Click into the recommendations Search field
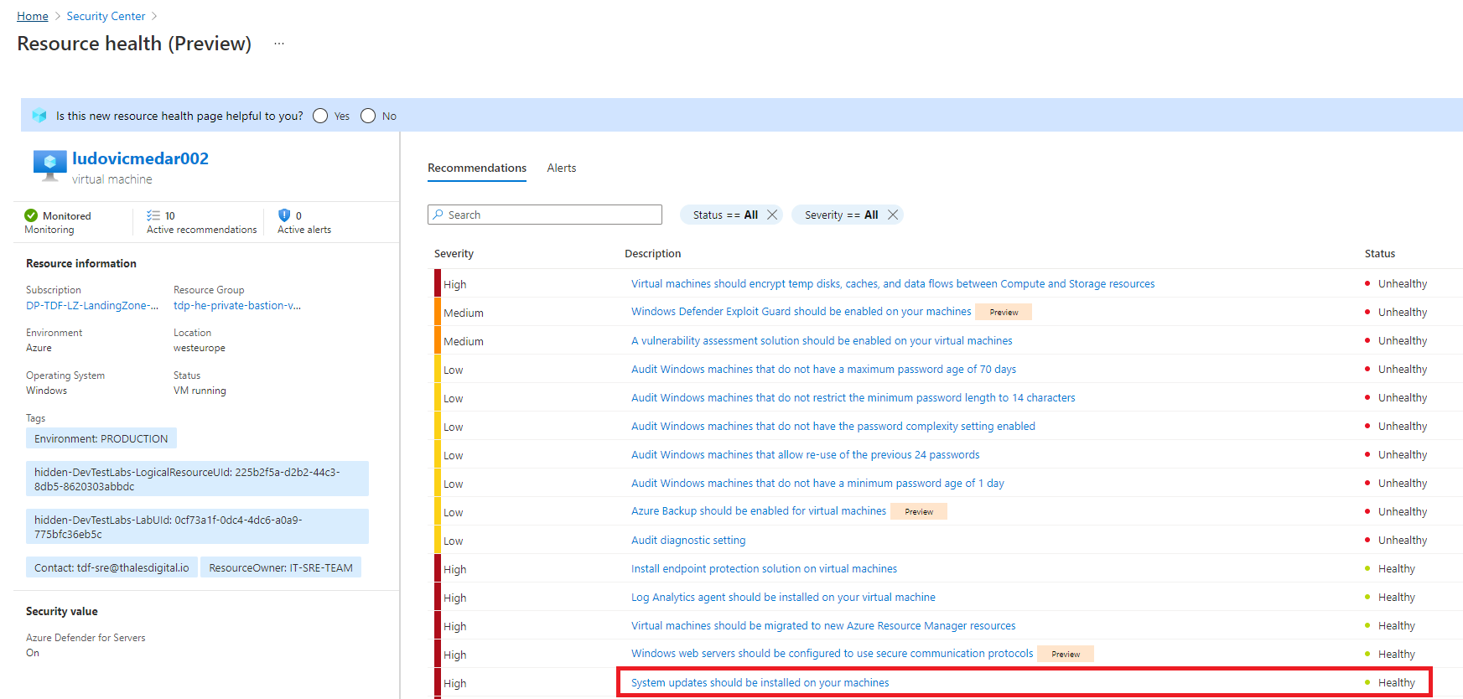 (545, 215)
